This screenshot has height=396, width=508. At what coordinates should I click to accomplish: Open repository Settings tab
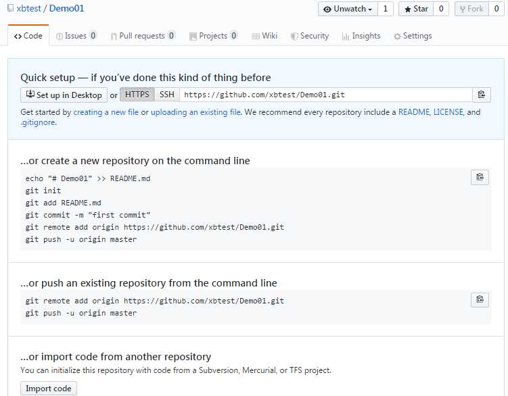coord(413,36)
